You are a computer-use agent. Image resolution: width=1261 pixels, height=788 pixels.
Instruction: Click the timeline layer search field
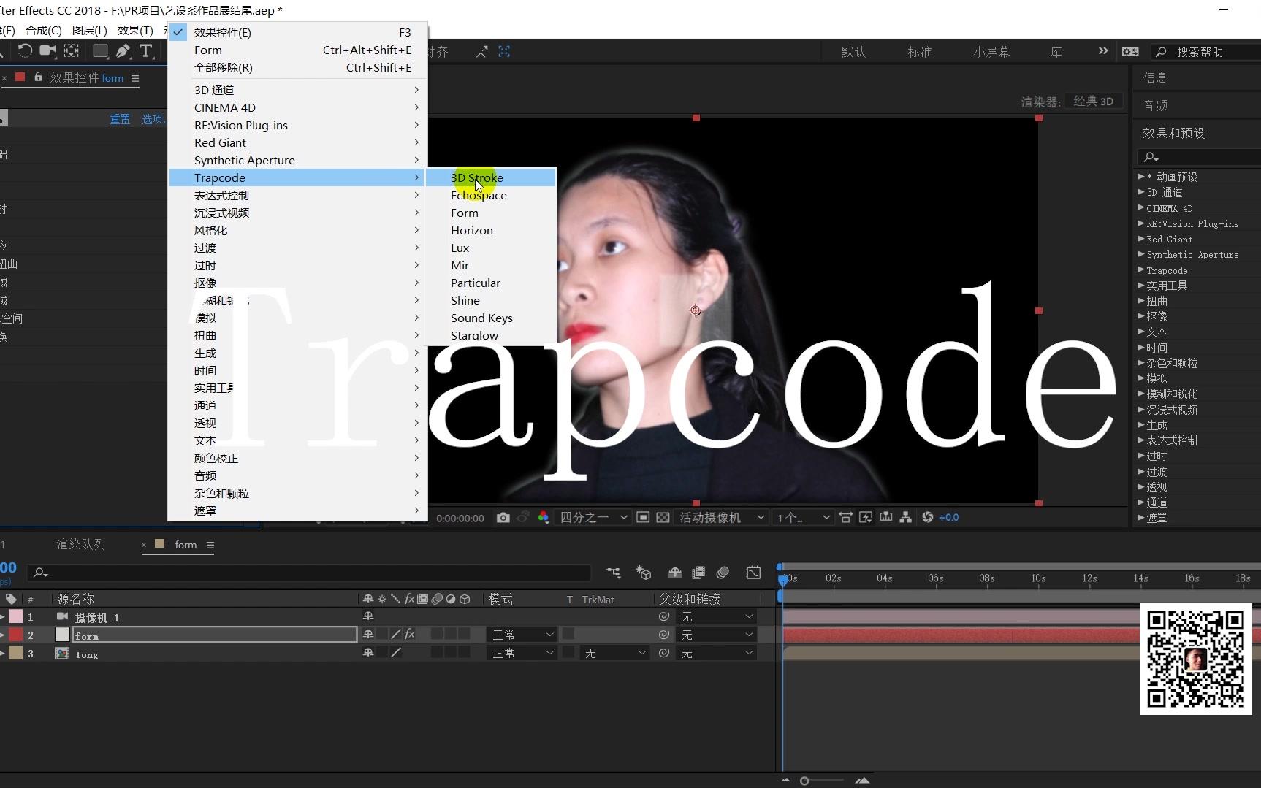(x=309, y=573)
